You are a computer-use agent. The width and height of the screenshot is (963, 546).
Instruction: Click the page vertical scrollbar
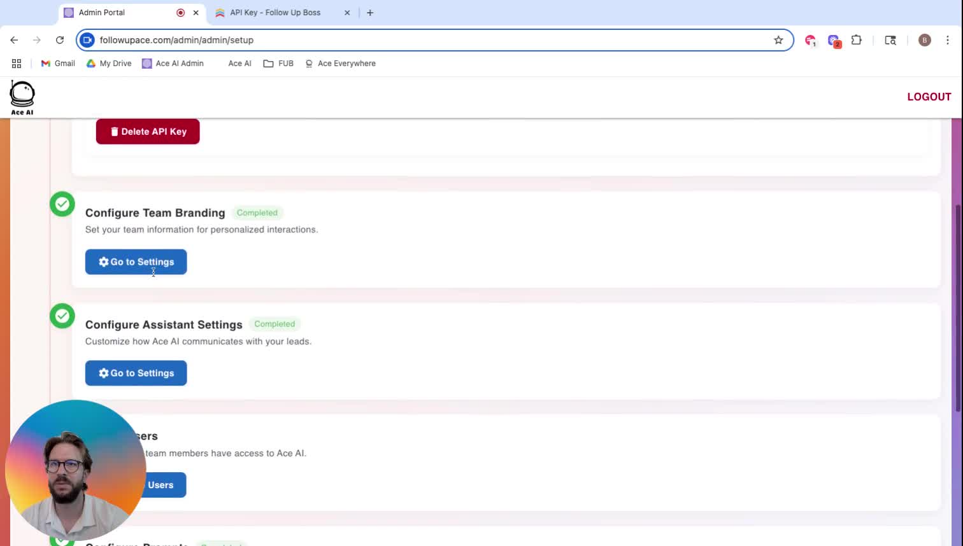[x=957, y=307]
